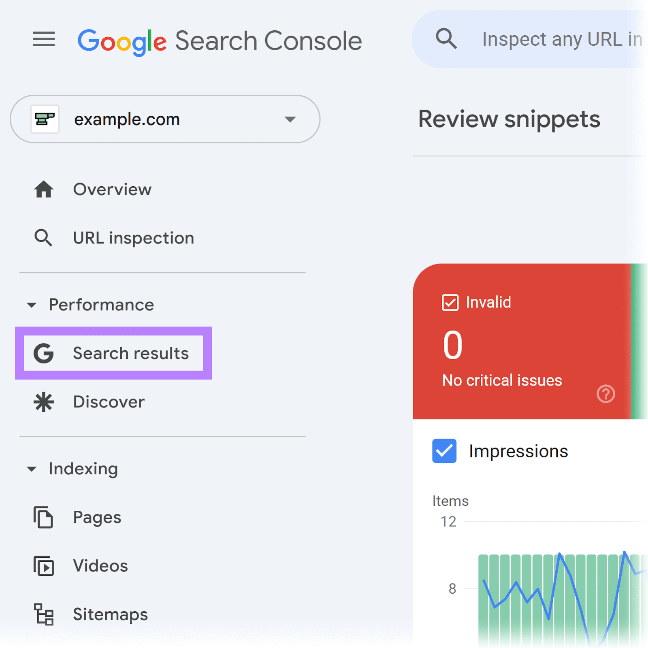648x648 pixels.
Task: Select Discover in the Performance menu
Action: [108, 402]
